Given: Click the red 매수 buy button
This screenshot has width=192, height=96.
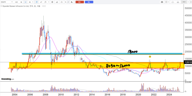Looking at the screenshot, I should click(x=80, y=2).
